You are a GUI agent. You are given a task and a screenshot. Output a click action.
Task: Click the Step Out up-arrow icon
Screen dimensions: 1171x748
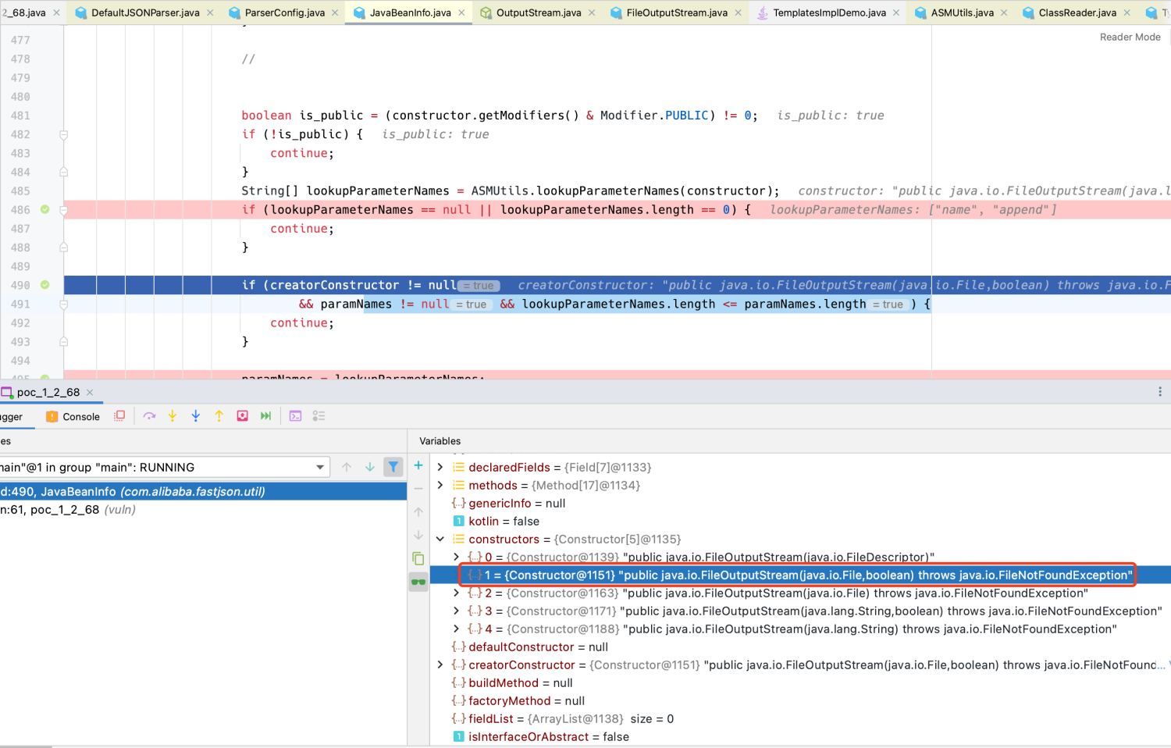(x=219, y=416)
